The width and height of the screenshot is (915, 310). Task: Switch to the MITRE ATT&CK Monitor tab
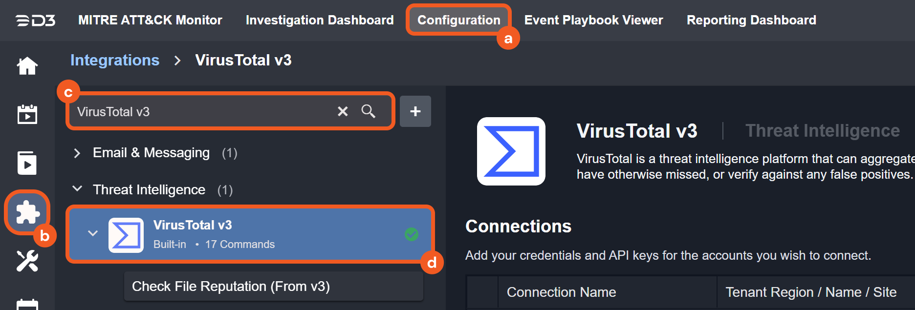click(150, 20)
